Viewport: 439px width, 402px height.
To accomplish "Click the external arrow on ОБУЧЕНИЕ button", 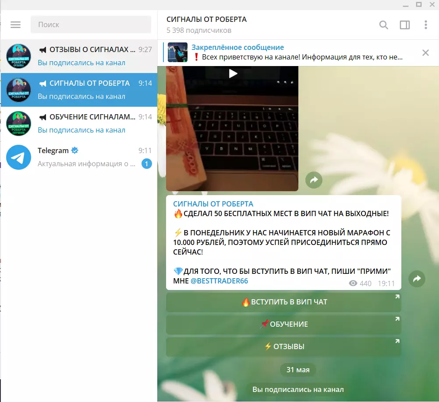I will coord(397,319).
